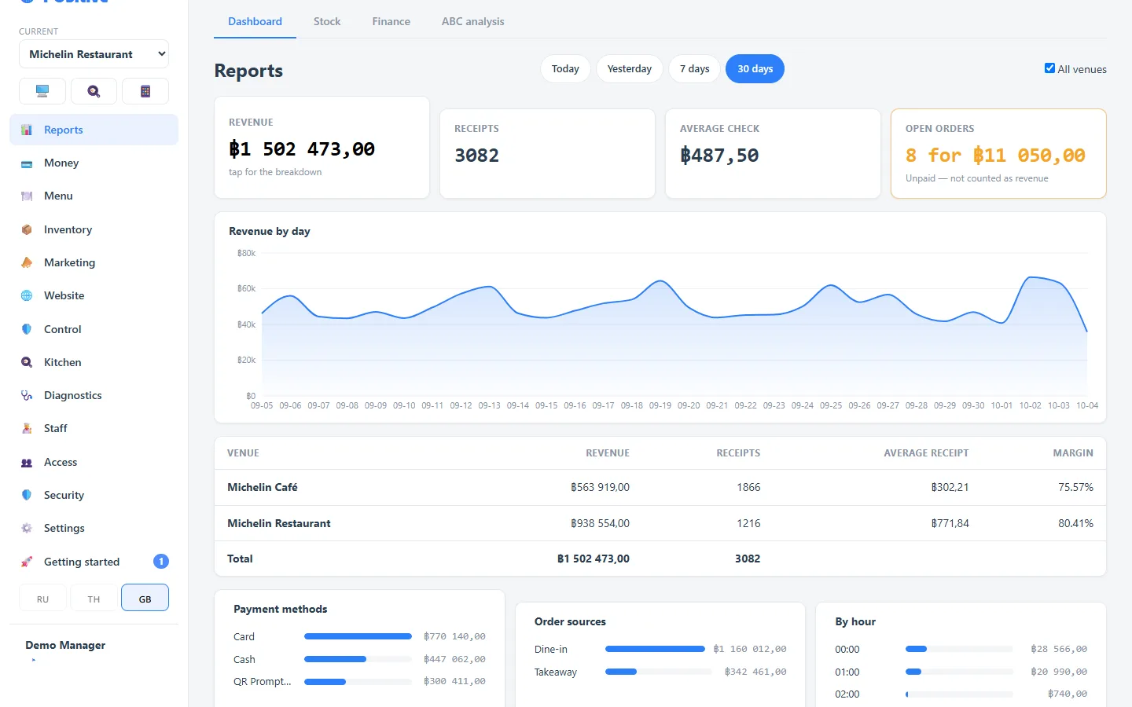The height and width of the screenshot is (707, 1132).
Task: Click the Menu icon in sidebar
Action: tap(27, 196)
